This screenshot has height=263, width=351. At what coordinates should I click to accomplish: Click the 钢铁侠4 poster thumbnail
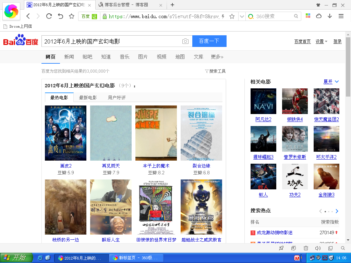pos(295,101)
